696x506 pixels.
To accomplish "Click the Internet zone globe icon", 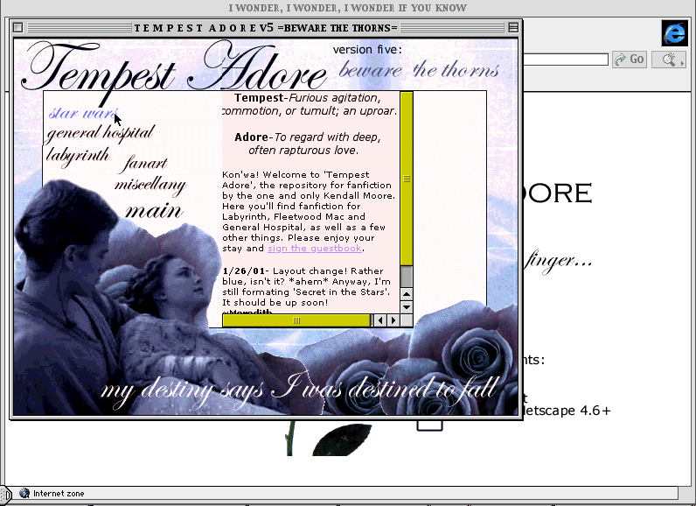I will click(24, 494).
